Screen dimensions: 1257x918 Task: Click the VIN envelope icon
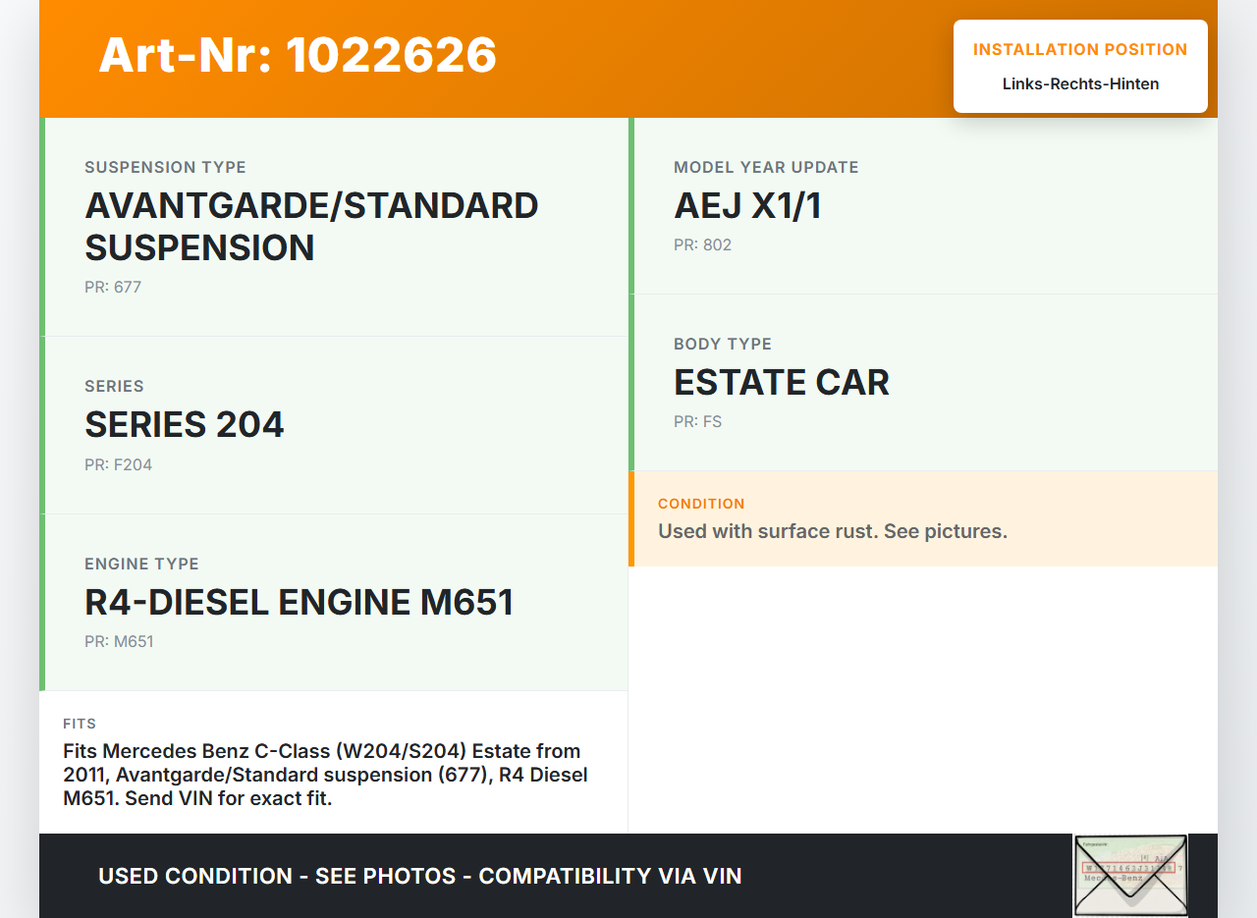pyautogui.click(x=1129, y=876)
